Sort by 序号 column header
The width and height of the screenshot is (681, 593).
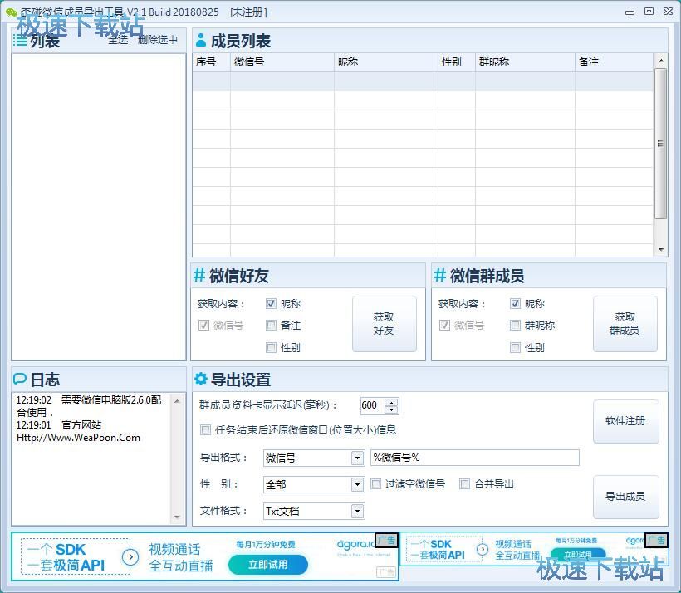[x=212, y=62]
